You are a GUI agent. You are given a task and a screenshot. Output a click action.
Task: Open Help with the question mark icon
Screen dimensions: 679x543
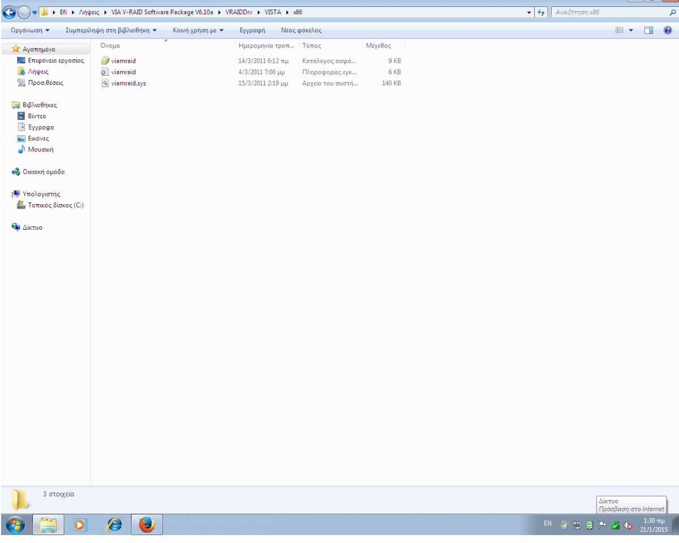668,30
